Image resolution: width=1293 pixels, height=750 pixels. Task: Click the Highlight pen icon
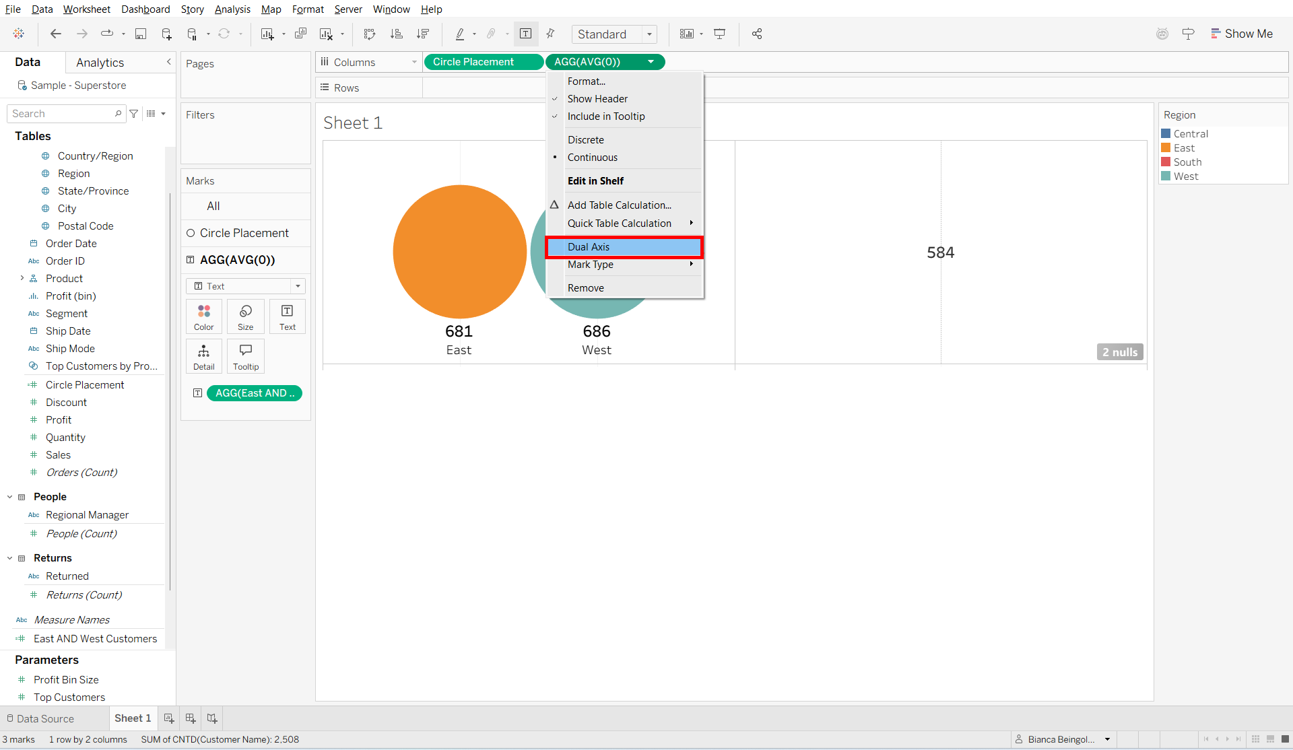460,34
